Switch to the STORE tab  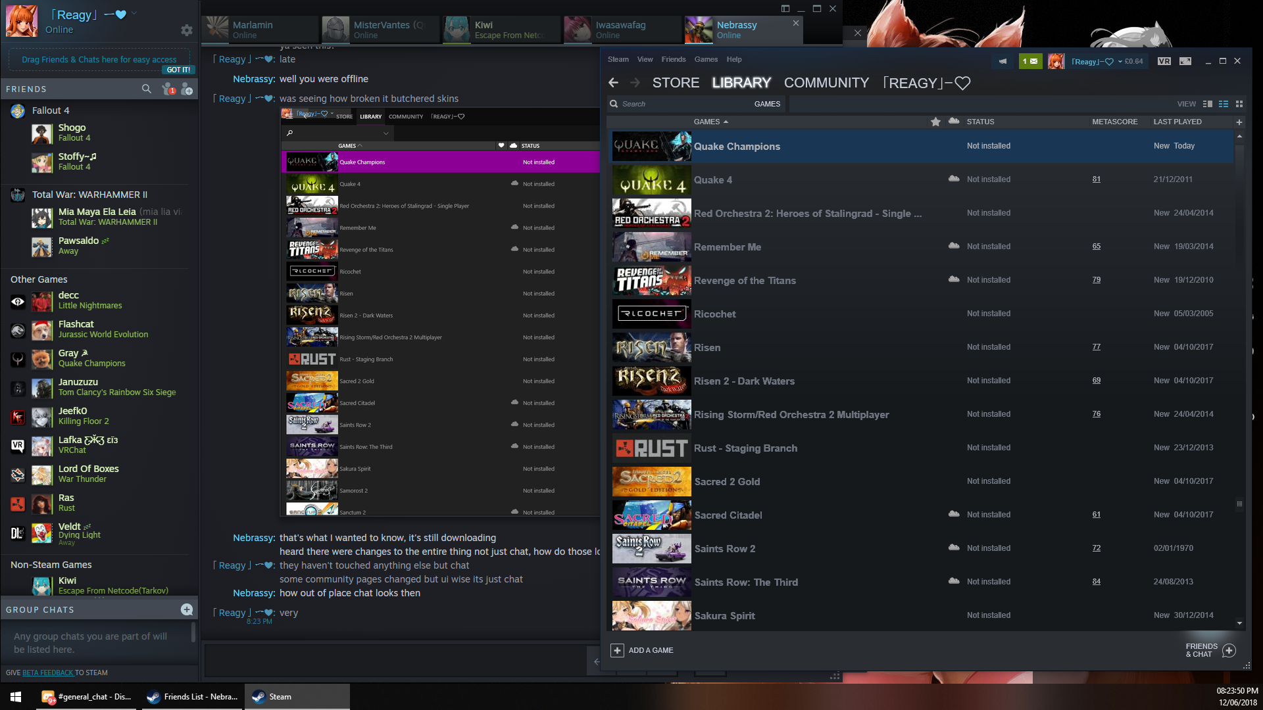coord(676,83)
